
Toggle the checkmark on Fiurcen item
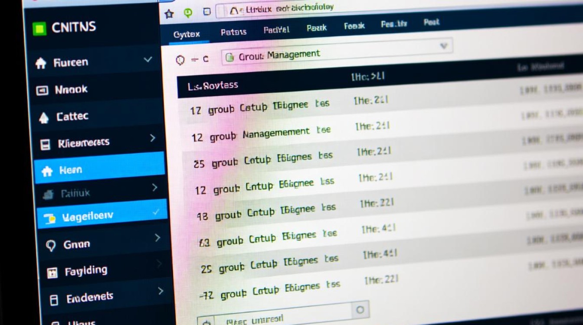[x=148, y=59]
